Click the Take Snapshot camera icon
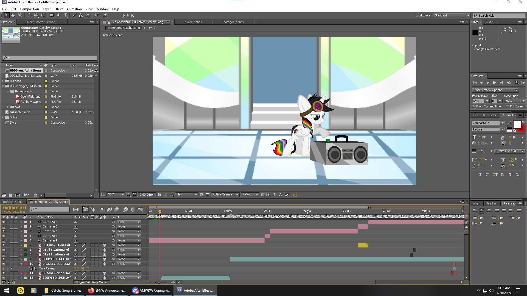 (159, 195)
